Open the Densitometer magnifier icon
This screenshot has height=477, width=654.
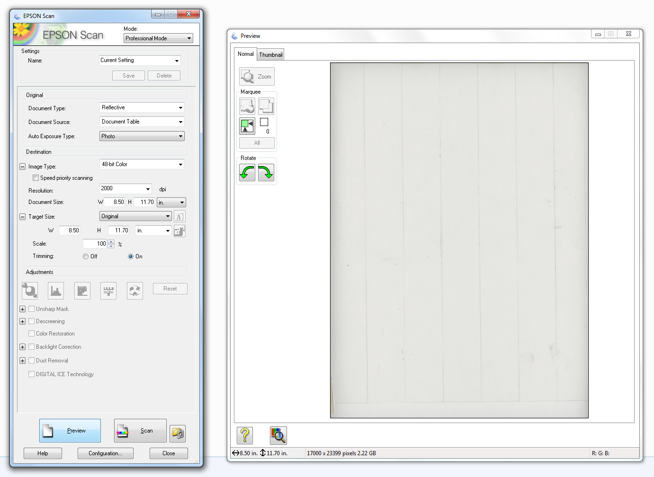click(x=278, y=435)
